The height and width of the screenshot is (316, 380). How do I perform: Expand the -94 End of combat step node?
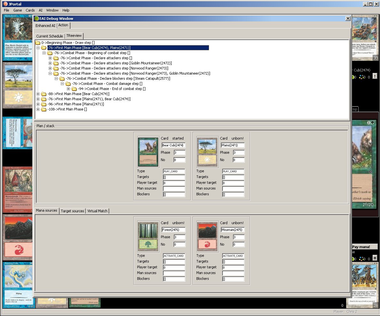[x=68, y=89]
